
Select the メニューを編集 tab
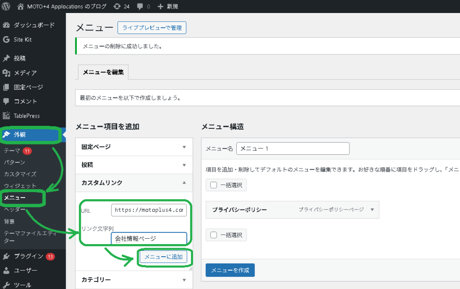(x=103, y=72)
